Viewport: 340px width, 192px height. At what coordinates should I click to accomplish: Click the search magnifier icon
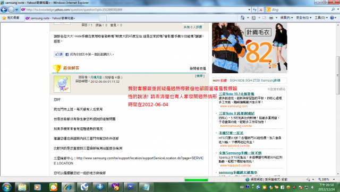pos(333,10)
